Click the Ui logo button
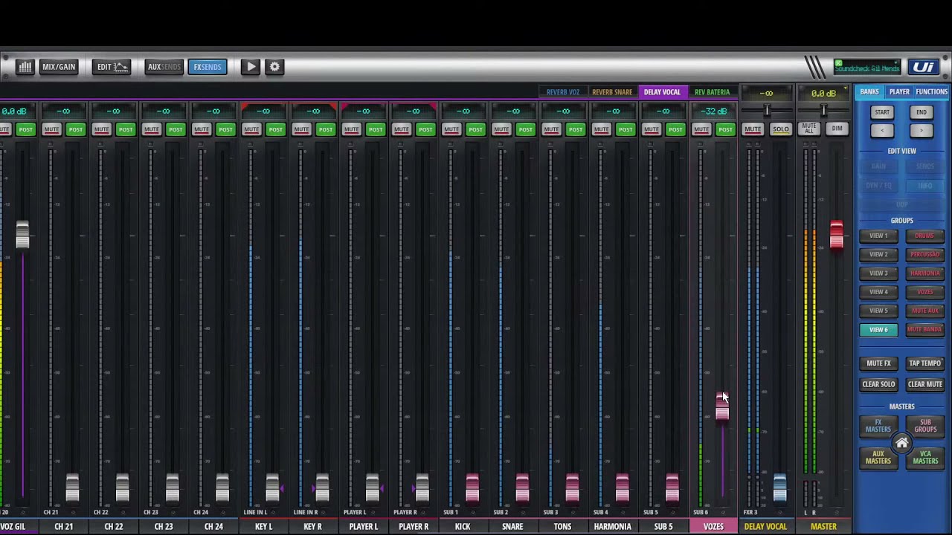The image size is (952, 535). click(924, 68)
